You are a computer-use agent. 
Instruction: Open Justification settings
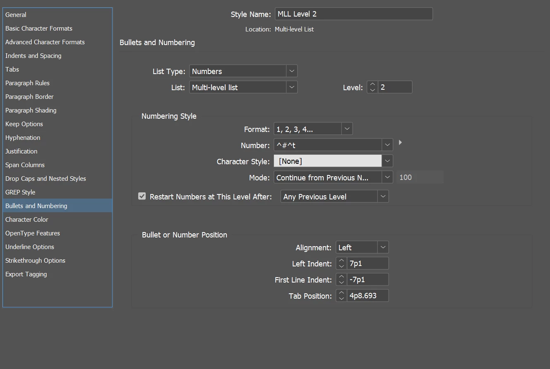pos(57,151)
